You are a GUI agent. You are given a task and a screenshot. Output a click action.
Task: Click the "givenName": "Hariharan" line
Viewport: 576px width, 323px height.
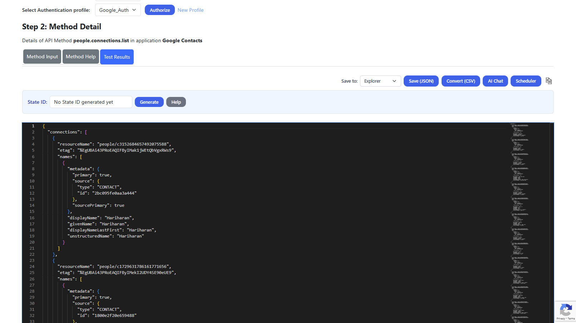click(98, 224)
